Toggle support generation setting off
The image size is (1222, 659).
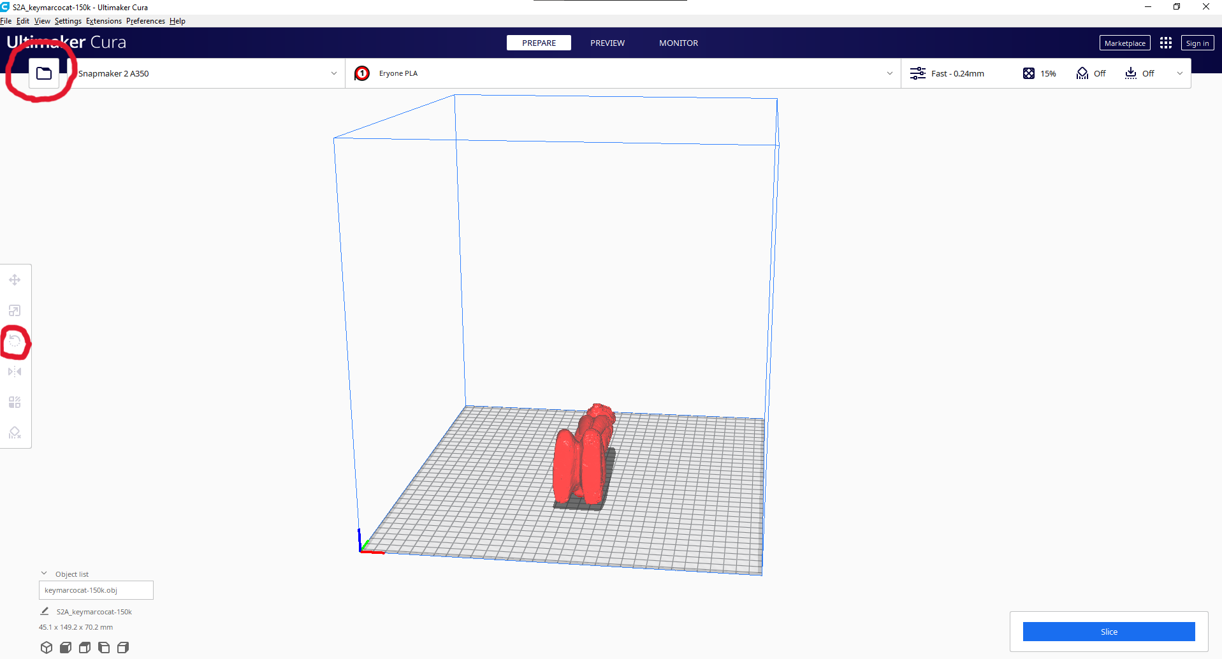pyautogui.click(x=1091, y=73)
